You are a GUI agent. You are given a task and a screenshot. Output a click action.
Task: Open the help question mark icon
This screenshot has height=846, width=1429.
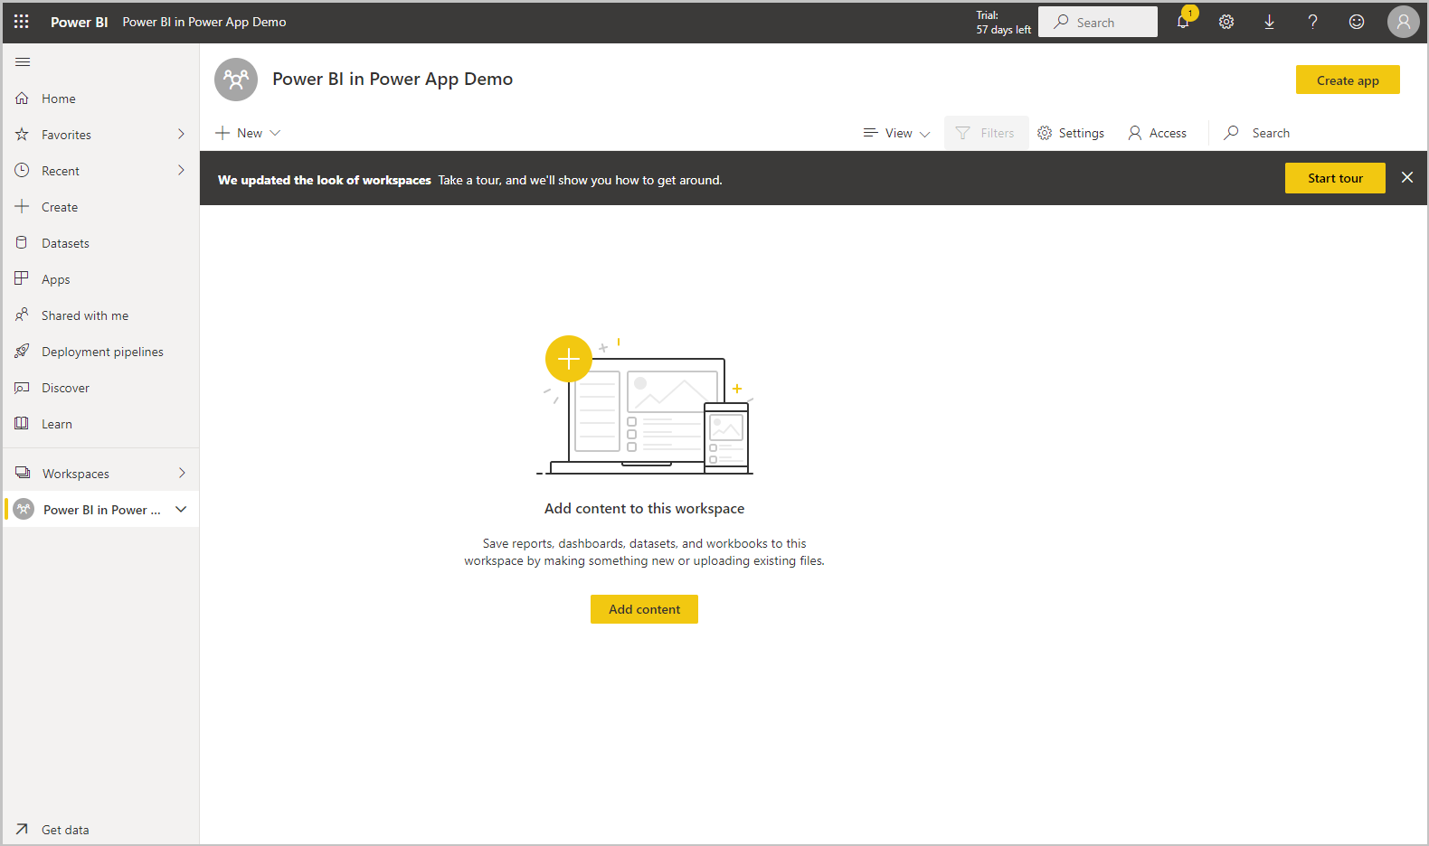click(x=1313, y=22)
